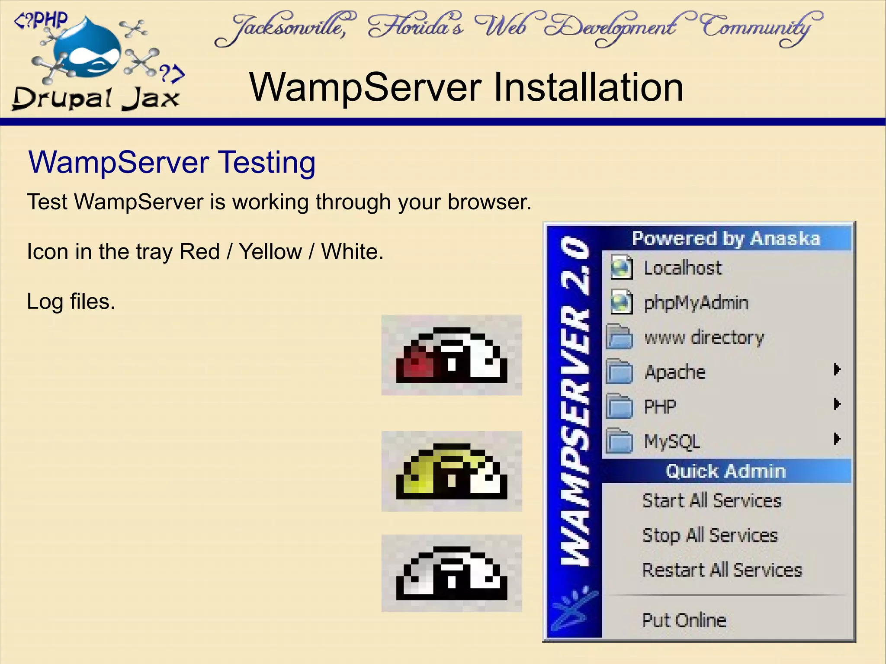Viewport: 886px width, 664px height.
Task: Click the white WampServer tray icon
Action: (x=452, y=573)
